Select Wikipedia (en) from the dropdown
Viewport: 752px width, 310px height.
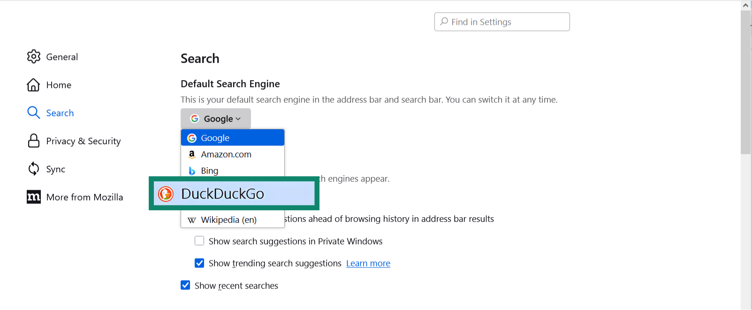228,220
